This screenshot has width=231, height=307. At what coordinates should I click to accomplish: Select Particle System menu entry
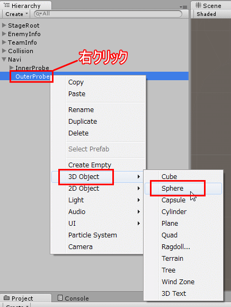(93, 235)
